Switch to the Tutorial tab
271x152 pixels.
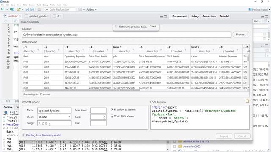tap(224, 16)
